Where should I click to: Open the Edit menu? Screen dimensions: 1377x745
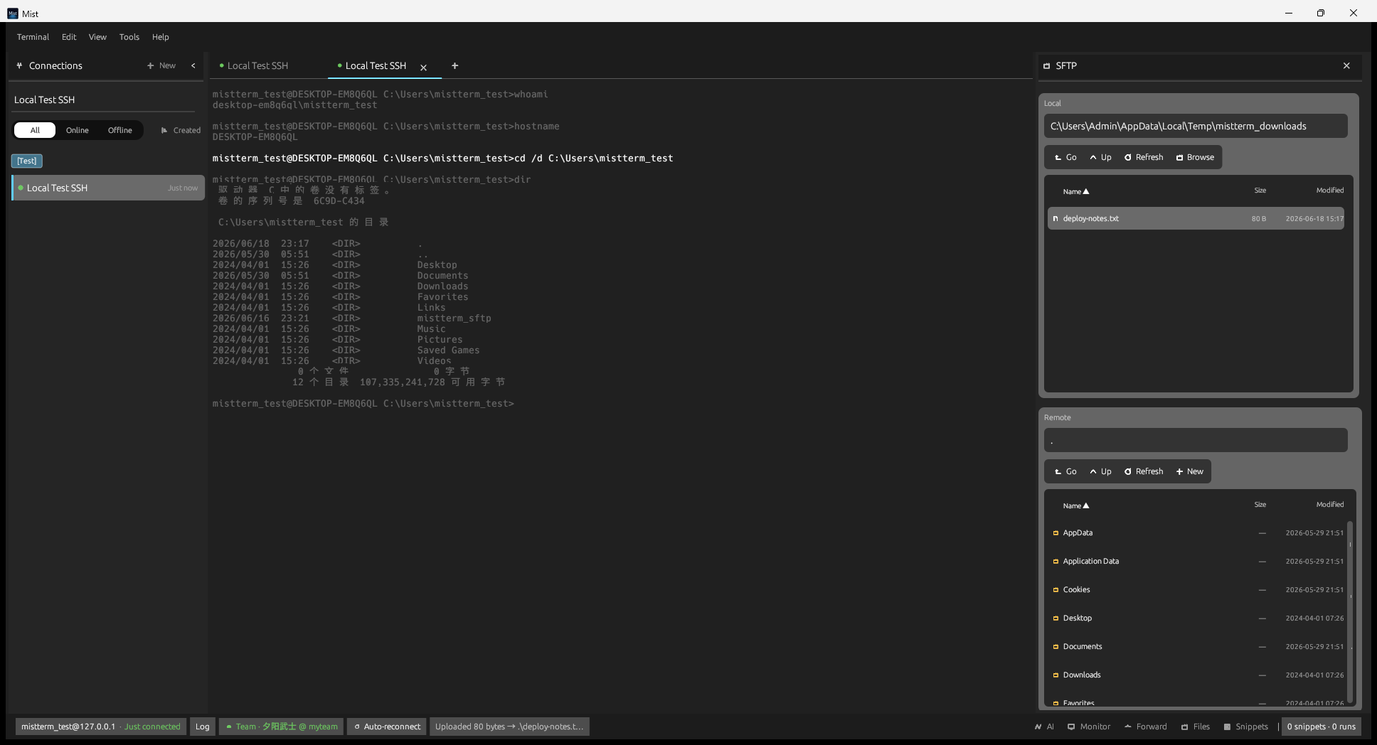tap(69, 37)
